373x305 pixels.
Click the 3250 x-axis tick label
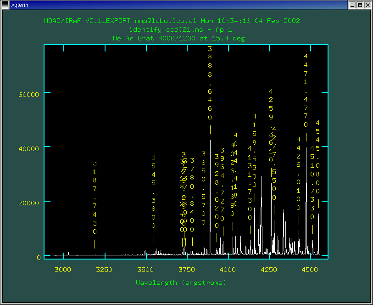(104, 270)
